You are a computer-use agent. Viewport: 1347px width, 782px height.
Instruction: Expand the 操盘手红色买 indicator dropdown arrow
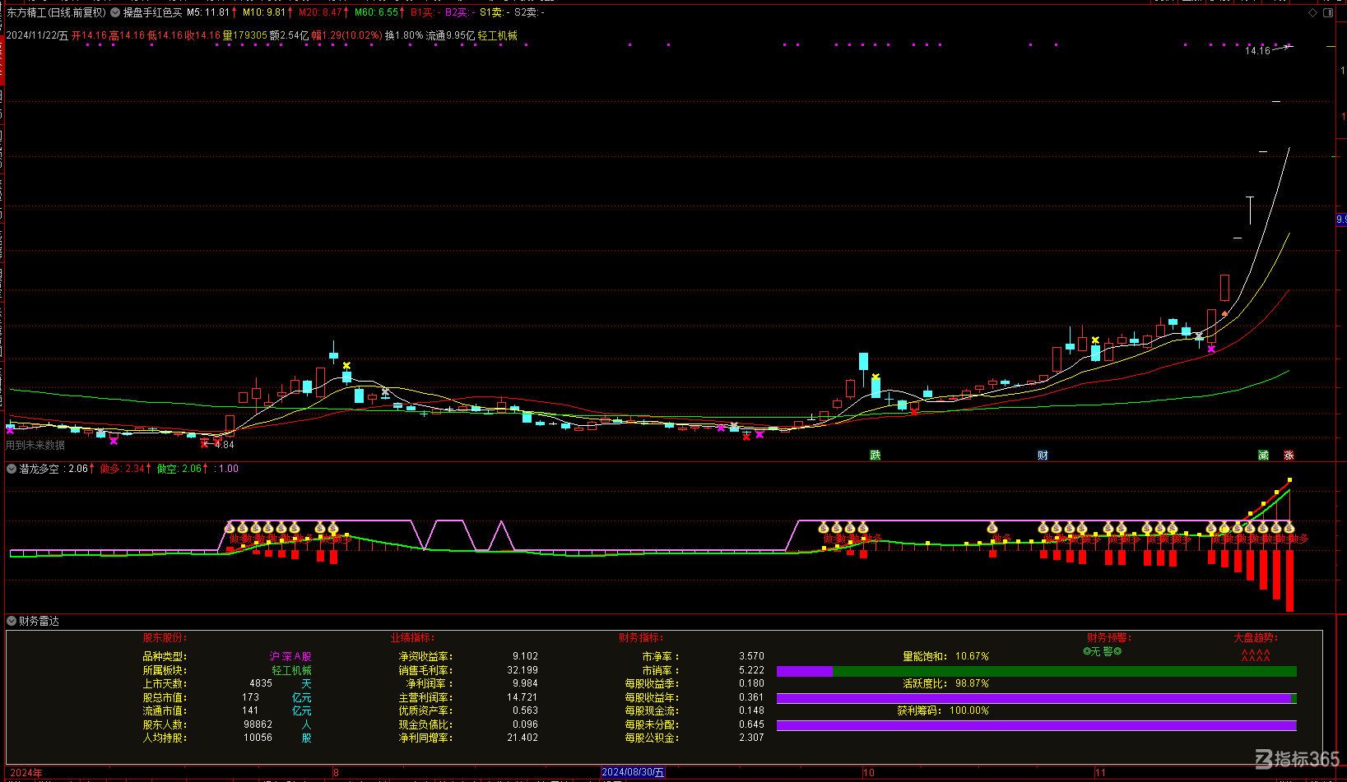tap(115, 13)
